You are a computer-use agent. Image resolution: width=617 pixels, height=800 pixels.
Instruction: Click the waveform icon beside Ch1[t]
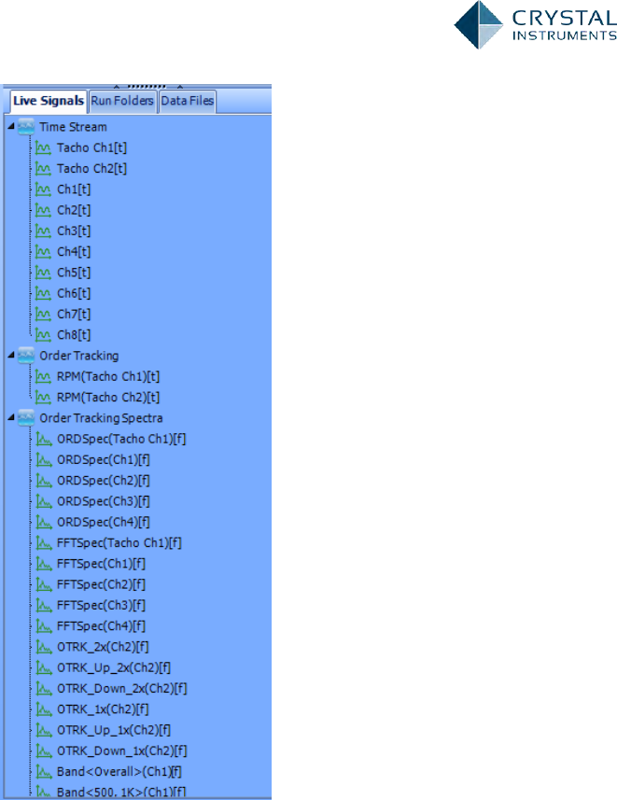click(x=43, y=189)
